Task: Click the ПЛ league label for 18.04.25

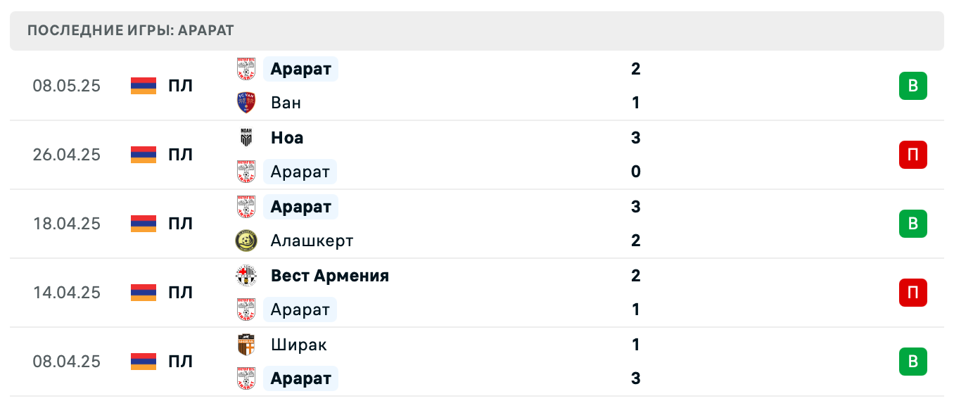Action: coord(179,224)
